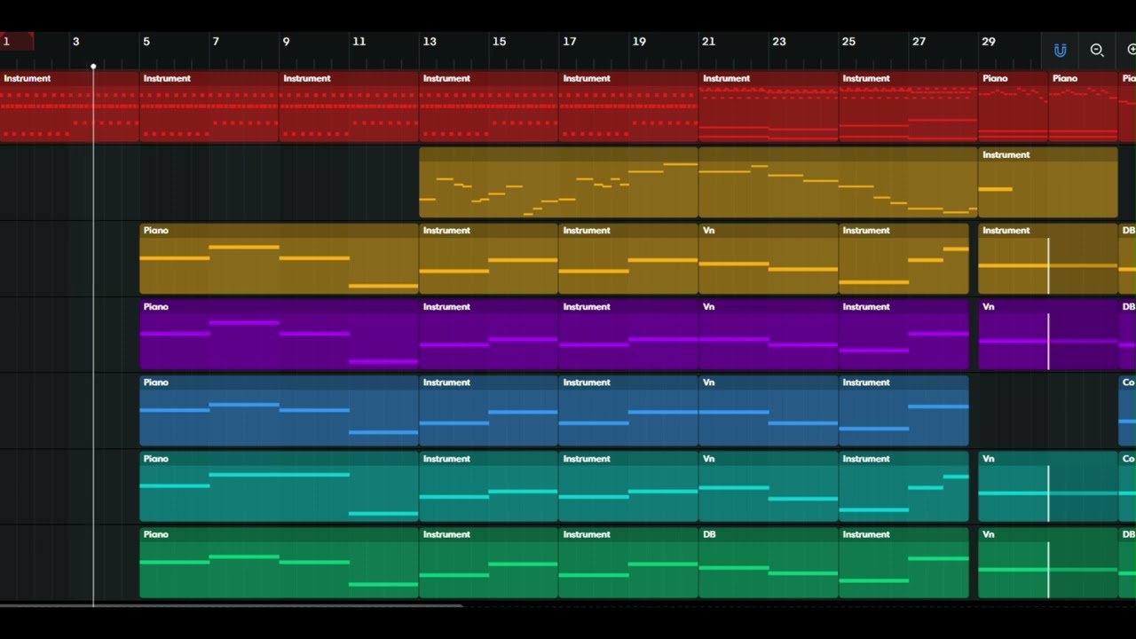Viewport: 1136px width, 639px height.
Task: Select the Piano clip on the purple track
Action: pyautogui.click(x=279, y=335)
